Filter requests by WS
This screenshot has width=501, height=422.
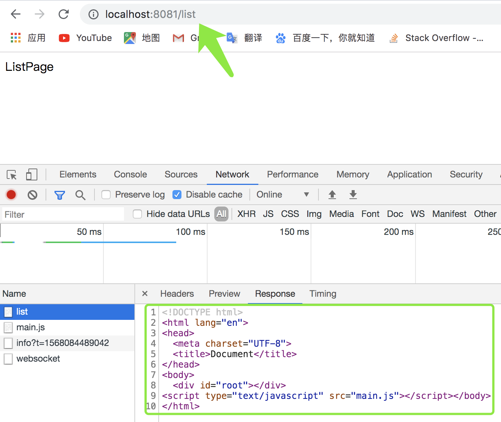tap(418, 214)
